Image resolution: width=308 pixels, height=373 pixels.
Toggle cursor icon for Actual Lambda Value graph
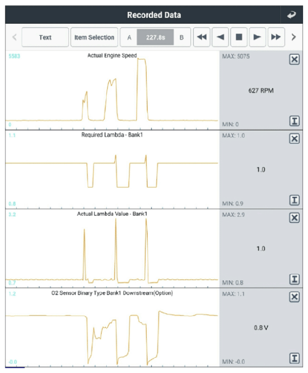coord(294,279)
